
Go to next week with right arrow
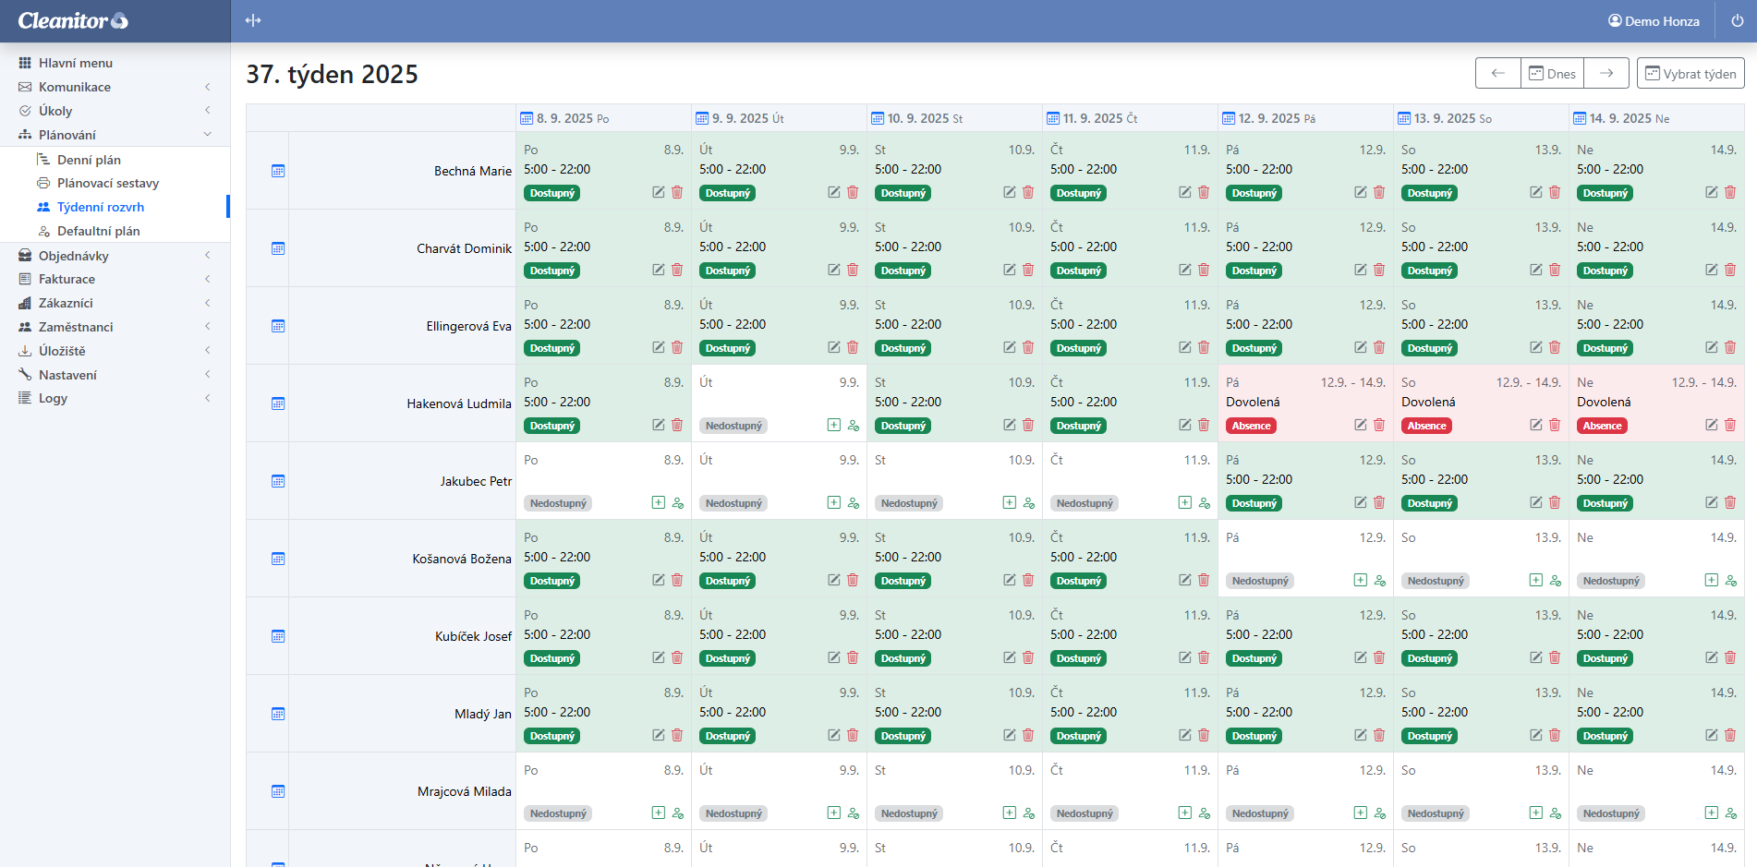point(1606,74)
